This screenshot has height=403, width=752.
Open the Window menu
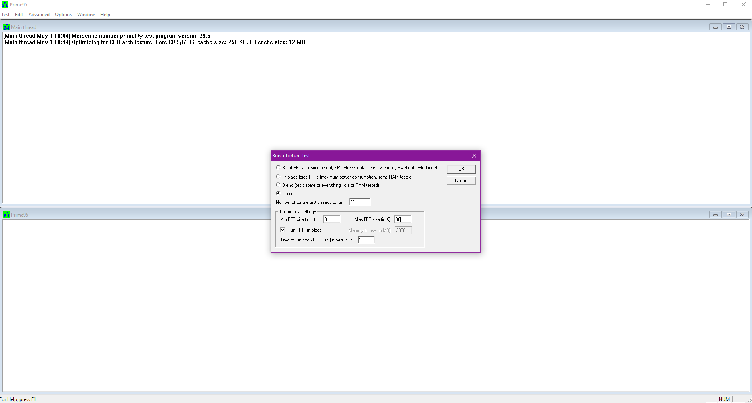click(x=86, y=15)
